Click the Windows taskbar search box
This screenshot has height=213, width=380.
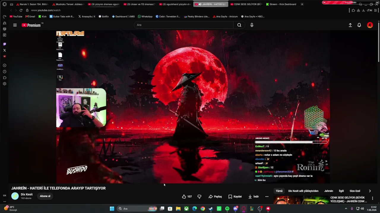[137, 209]
